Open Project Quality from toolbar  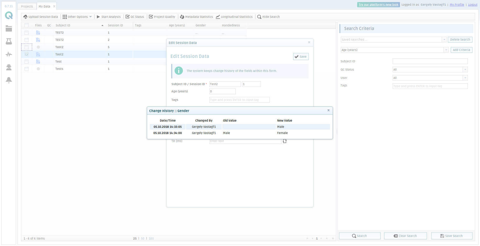pyautogui.click(x=162, y=17)
